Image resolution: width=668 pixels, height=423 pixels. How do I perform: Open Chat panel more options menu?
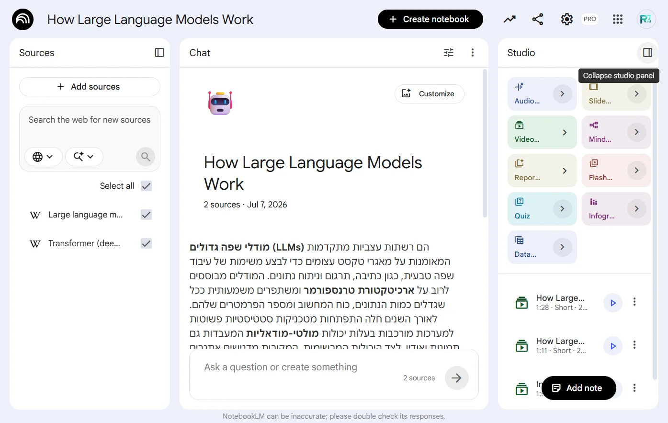473,53
